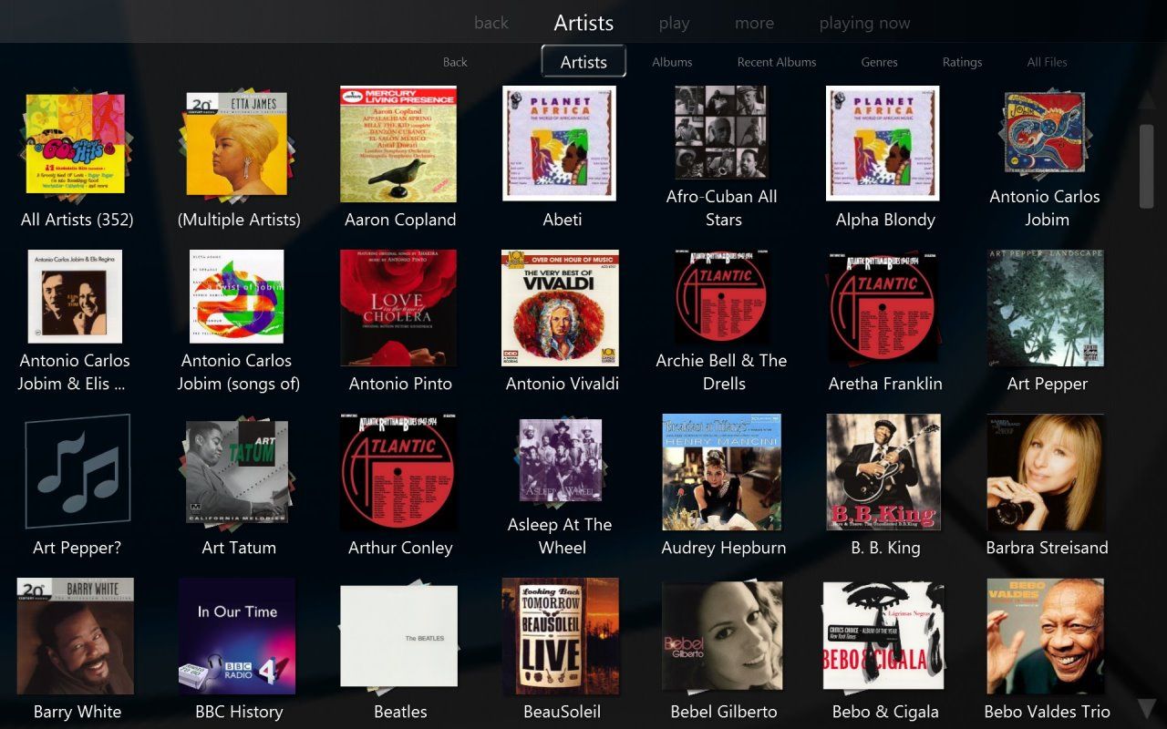Switch to the Ratings tab
1167x729 pixels.
[x=962, y=63]
